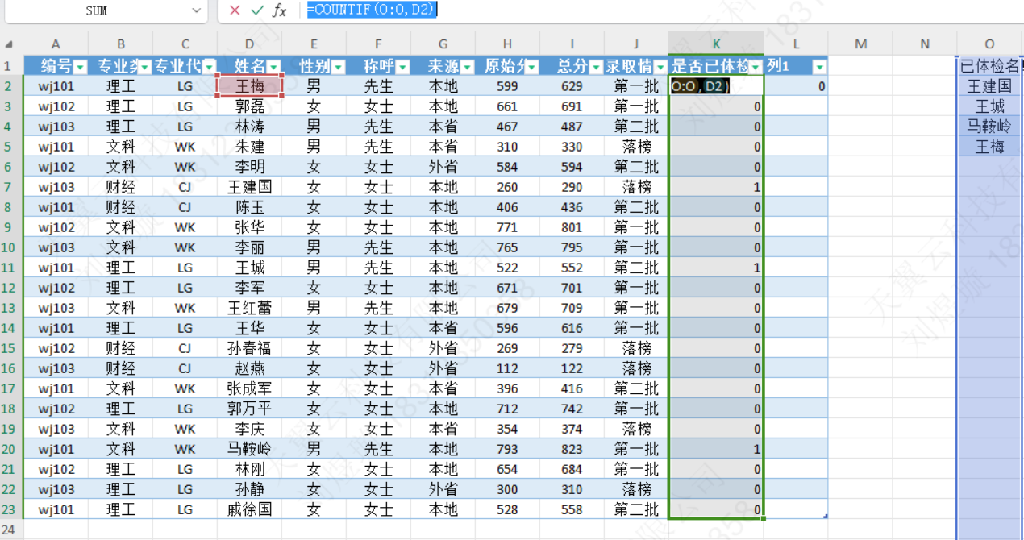The width and height of the screenshot is (1024, 540).
Task: Select the name cell 赵燕
Action: (249, 368)
